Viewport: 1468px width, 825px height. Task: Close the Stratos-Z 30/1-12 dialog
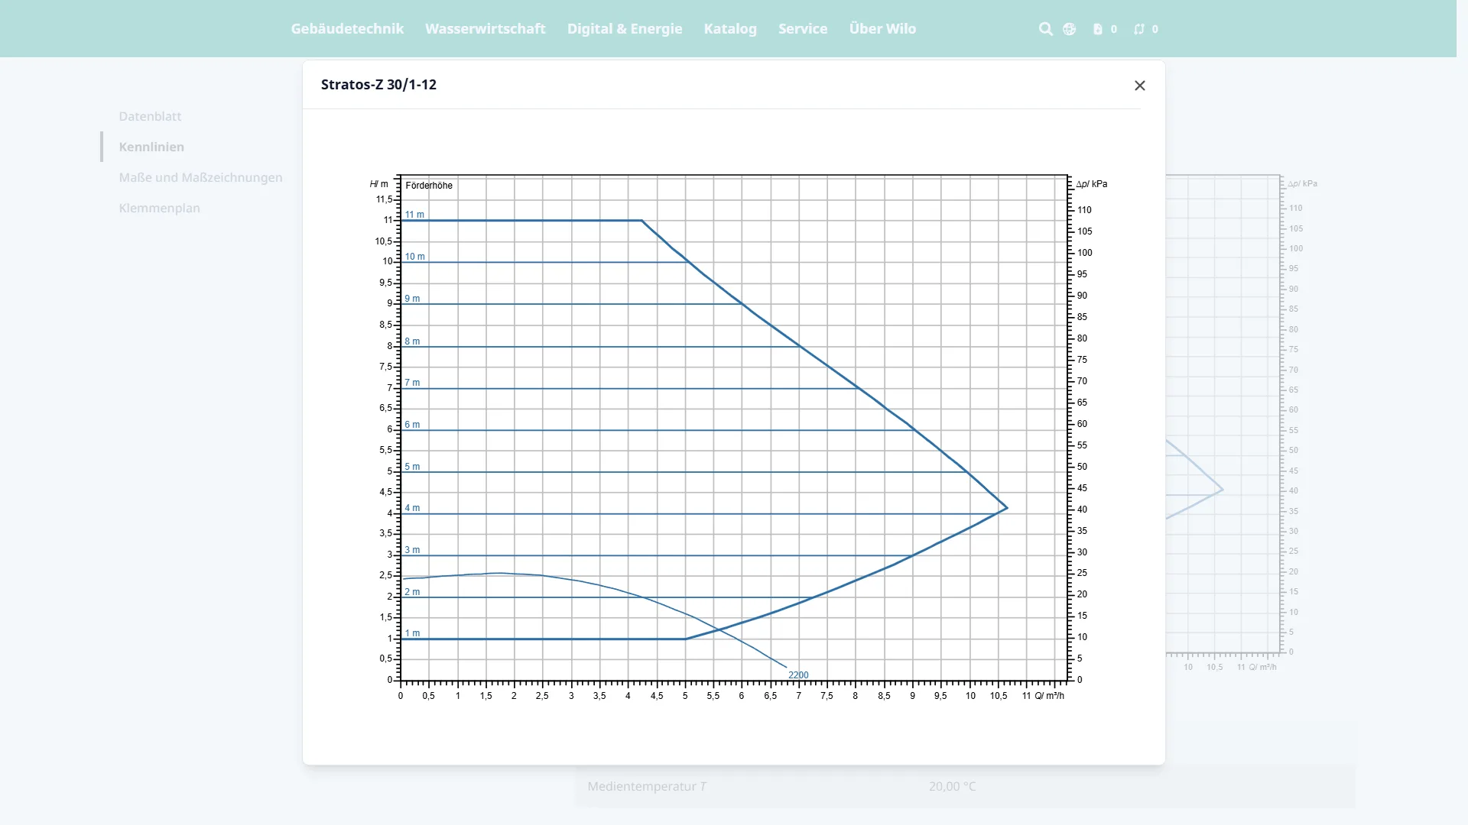(1139, 86)
